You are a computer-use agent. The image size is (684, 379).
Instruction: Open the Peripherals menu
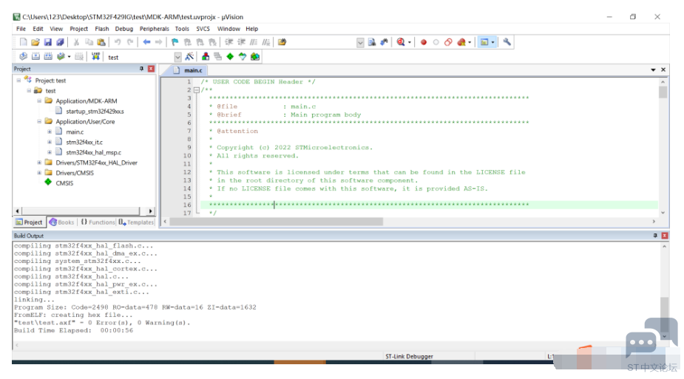154,29
